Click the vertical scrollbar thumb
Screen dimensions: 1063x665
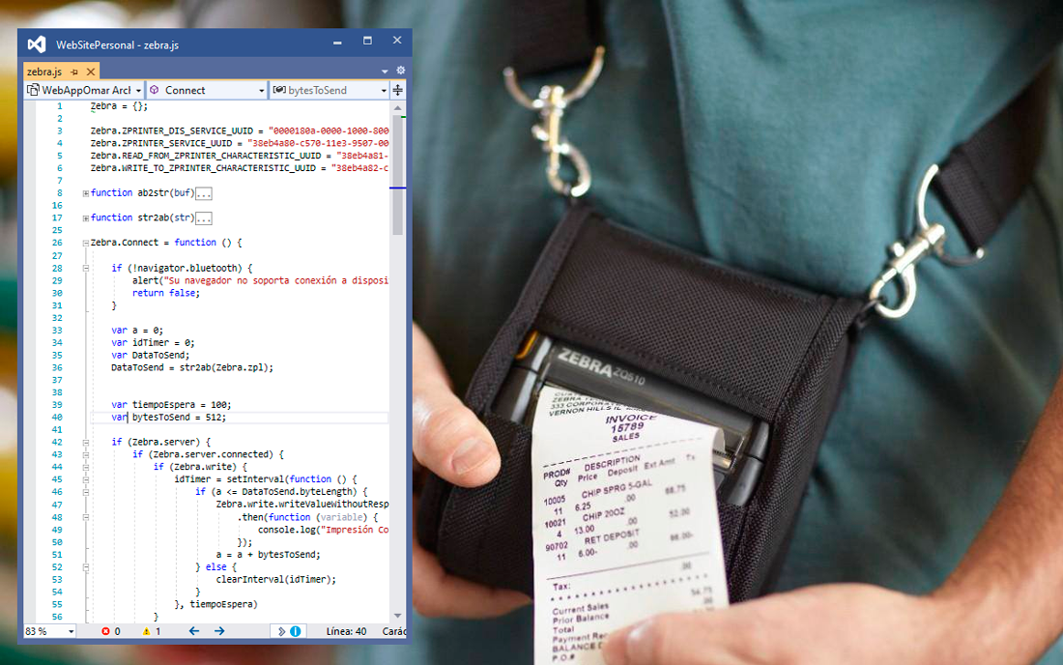(398, 178)
